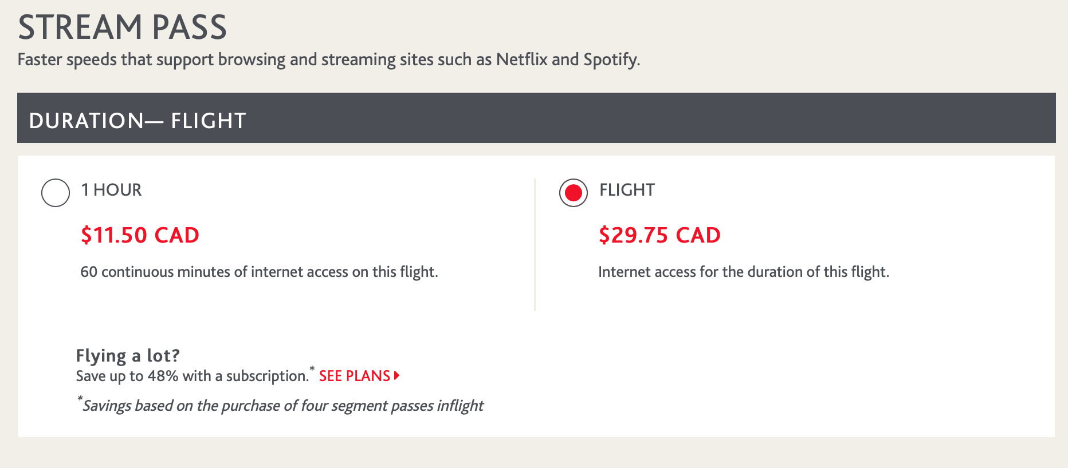The height and width of the screenshot is (468, 1068).
Task: Click the word "Spotify" in the subtitle
Action: (610, 60)
